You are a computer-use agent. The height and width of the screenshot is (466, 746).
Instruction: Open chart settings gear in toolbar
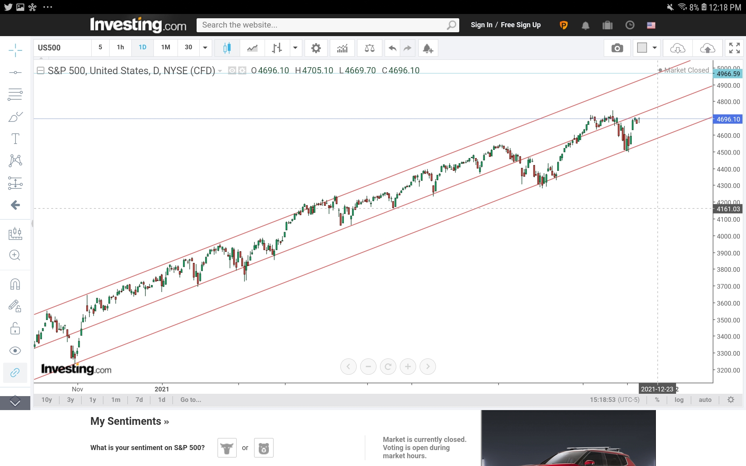316,48
